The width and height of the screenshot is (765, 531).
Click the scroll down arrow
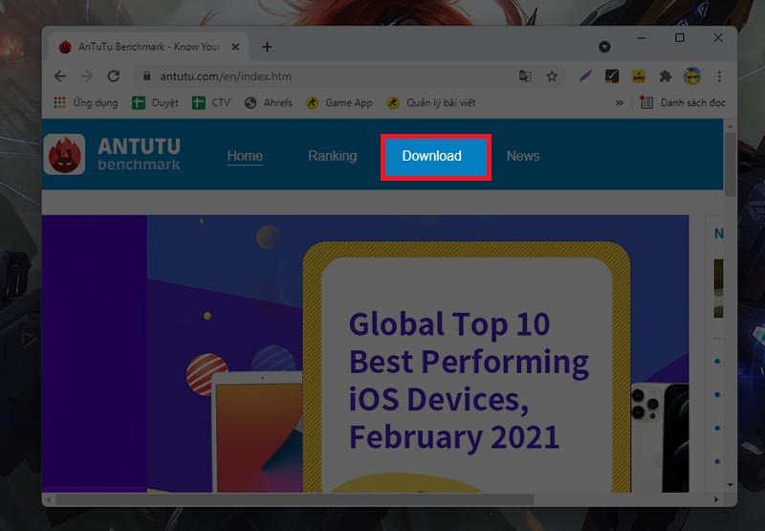pos(731,485)
